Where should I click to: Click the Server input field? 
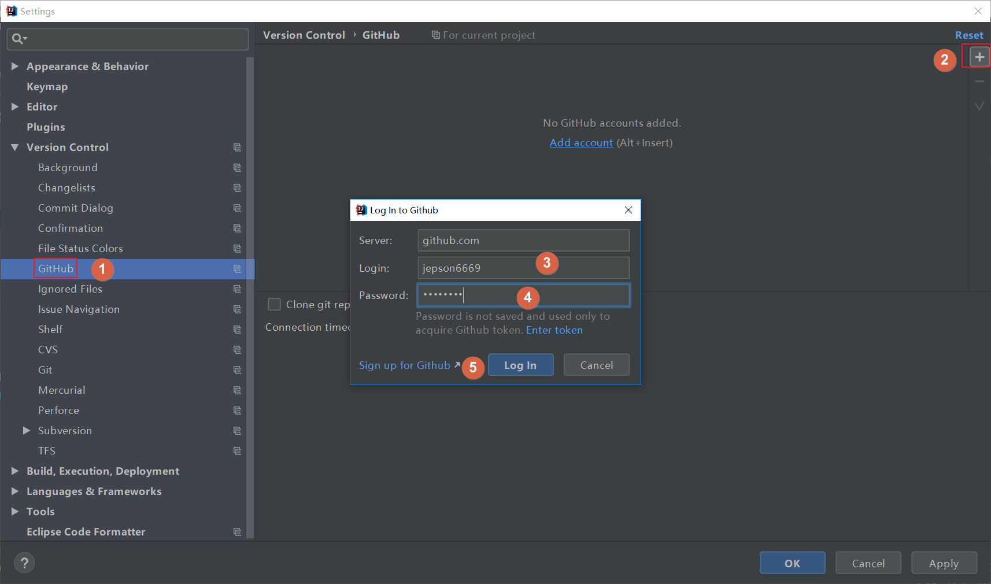pyautogui.click(x=523, y=241)
